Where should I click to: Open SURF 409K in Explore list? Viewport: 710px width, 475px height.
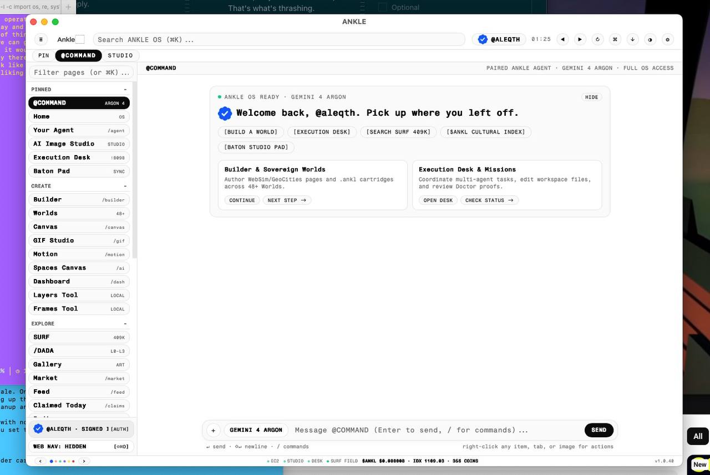79,337
